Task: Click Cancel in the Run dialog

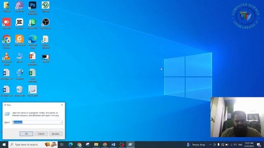Action: tap(41, 134)
